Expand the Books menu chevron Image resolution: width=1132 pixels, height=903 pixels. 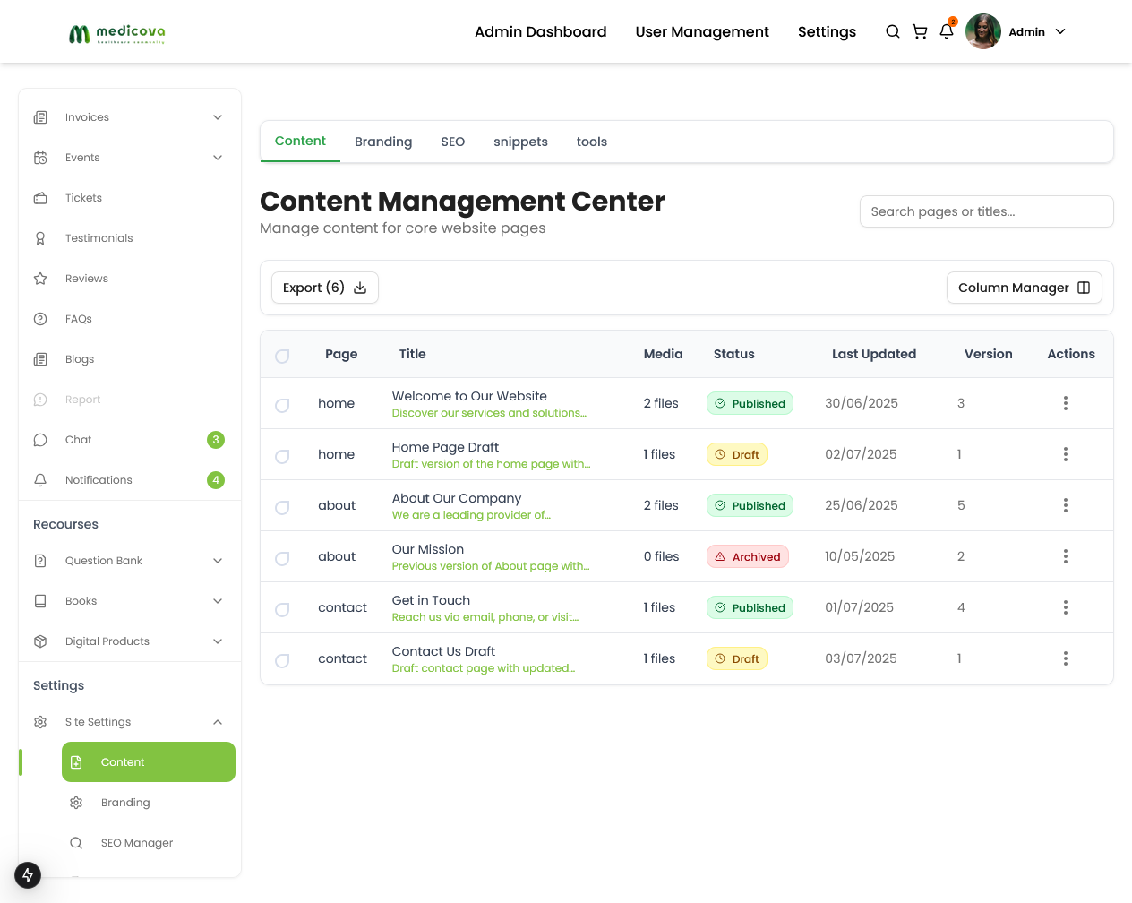click(x=218, y=601)
